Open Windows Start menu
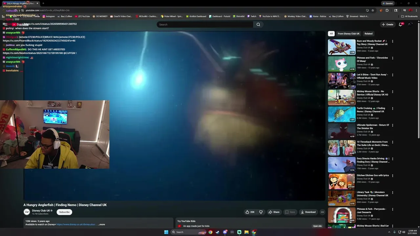The image size is (420, 236). click(x=166, y=232)
